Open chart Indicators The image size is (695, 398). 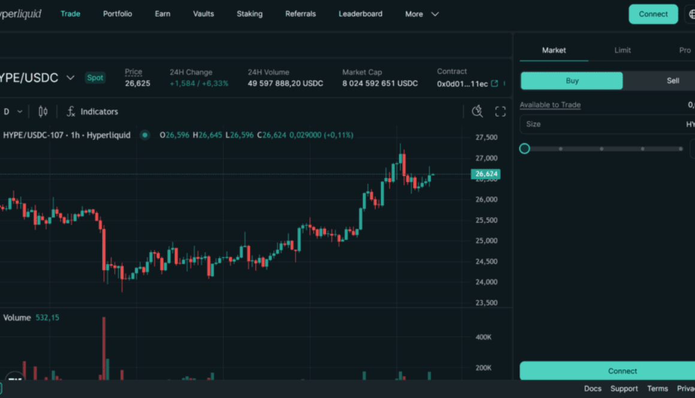(x=92, y=111)
